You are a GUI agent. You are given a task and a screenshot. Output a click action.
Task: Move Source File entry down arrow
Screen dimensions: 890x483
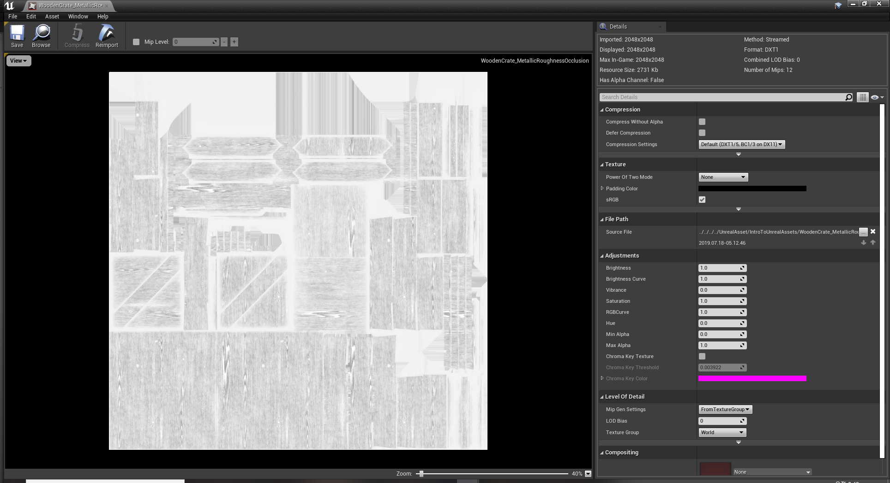[864, 242]
